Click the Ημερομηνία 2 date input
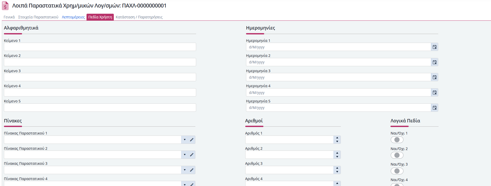This screenshot has width=491, height=186. 339,62
